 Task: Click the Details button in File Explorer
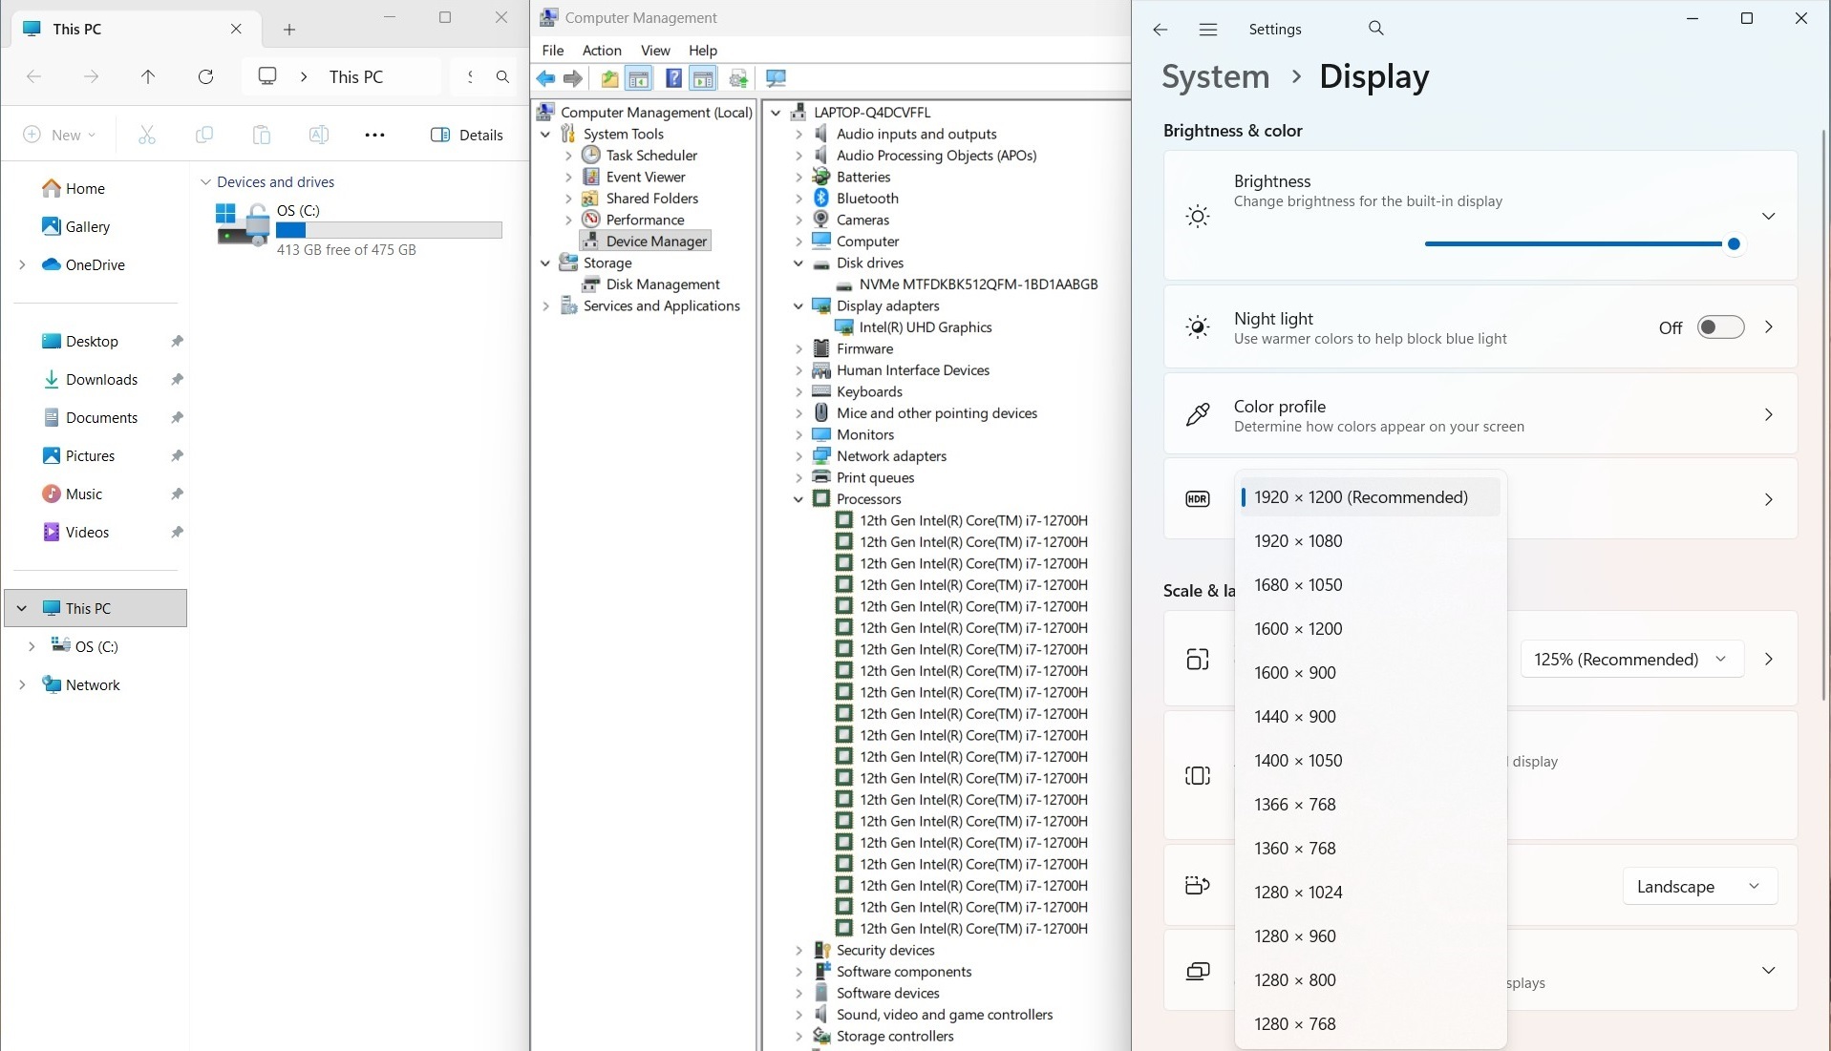coord(467,135)
